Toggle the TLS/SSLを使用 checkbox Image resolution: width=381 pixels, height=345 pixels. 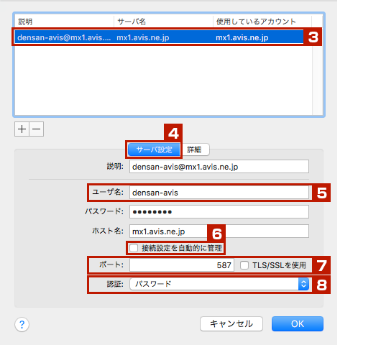244,265
